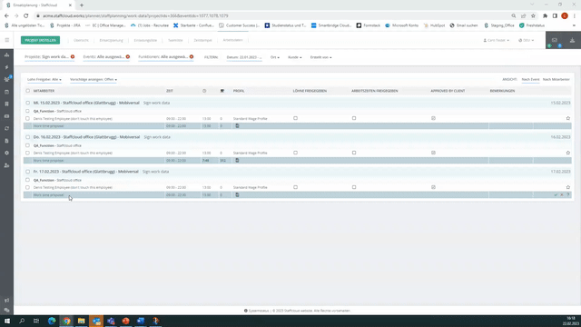Remove the Funktionen filter with its red X
581x327 pixels.
click(x=192, y=56)
